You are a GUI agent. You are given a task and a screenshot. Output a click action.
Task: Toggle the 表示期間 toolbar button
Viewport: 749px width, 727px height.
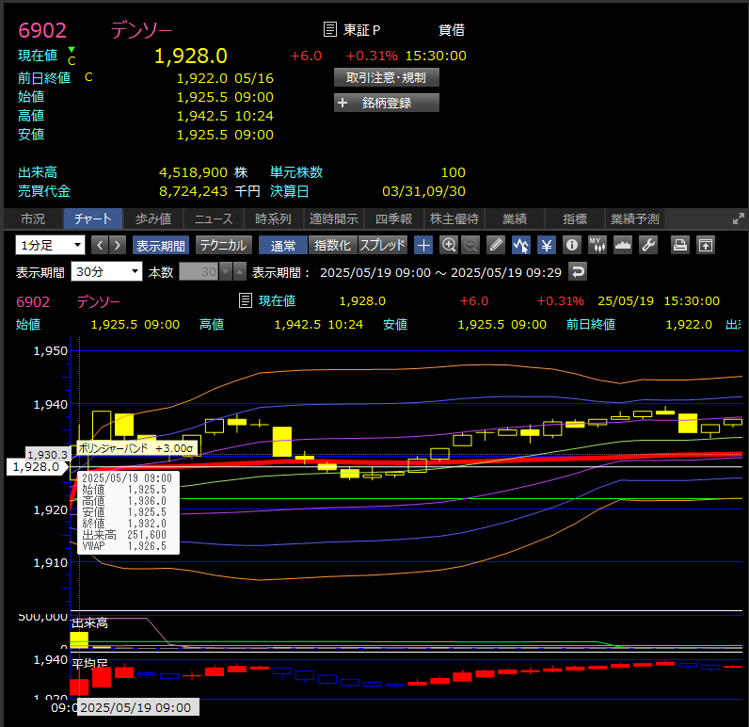click(x=161, y=246)
